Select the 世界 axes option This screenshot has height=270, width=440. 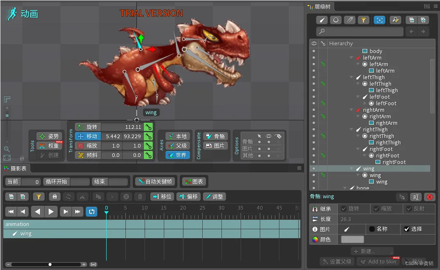178,155
